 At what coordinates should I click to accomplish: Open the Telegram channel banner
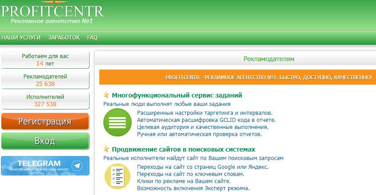45,166
